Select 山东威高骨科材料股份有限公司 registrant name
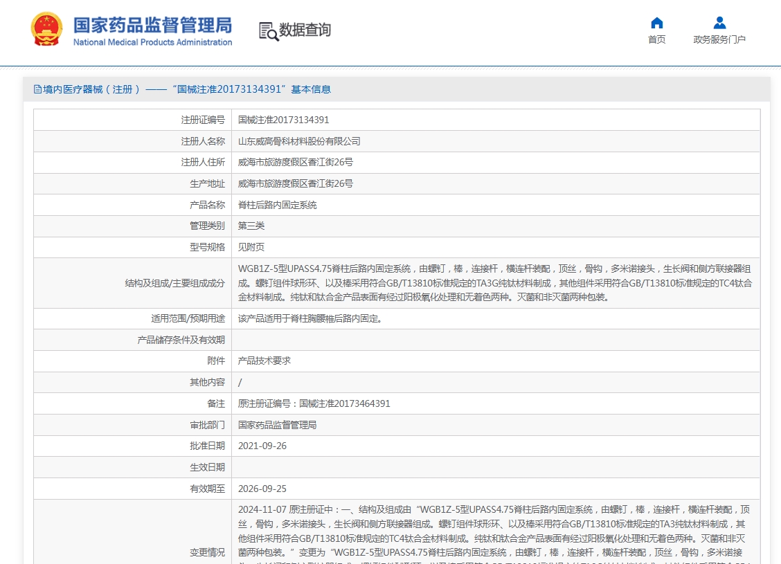This screenshot has height=564, width=781. [299, 141]
